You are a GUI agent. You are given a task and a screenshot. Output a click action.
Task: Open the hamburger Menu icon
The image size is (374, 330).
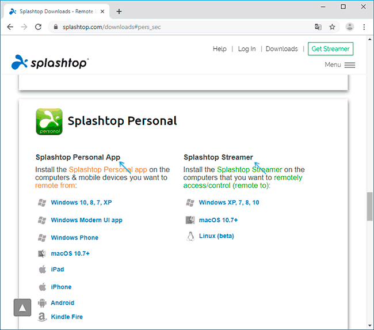coord(350,65)
